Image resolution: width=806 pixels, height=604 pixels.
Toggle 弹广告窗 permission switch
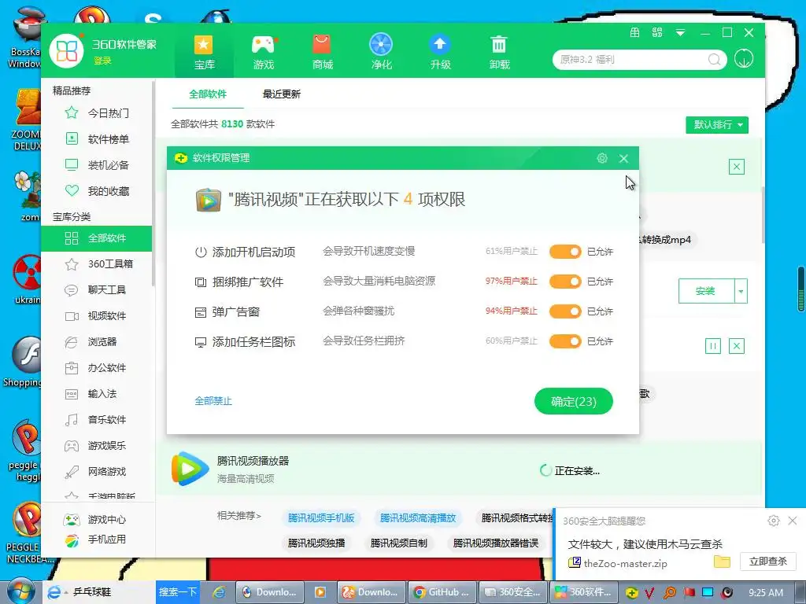[565, 311]
